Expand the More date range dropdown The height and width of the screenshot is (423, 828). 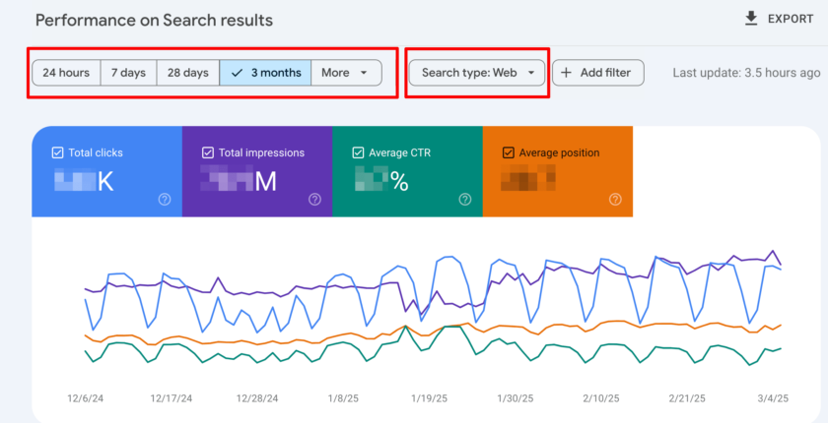(346, 73)
